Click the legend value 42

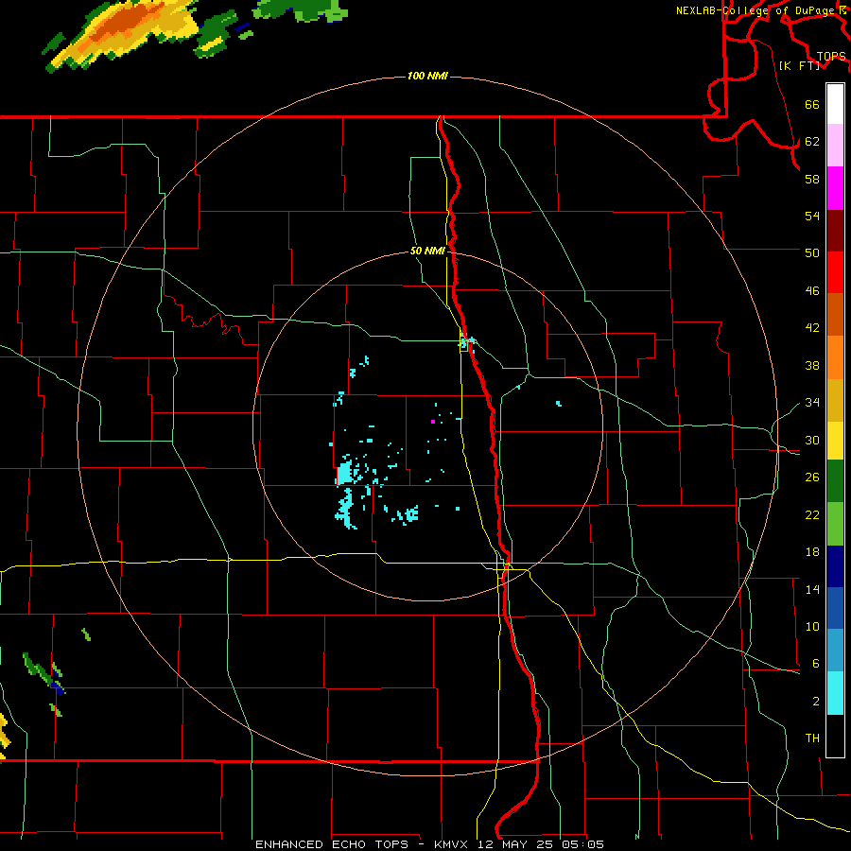point(812,328)
